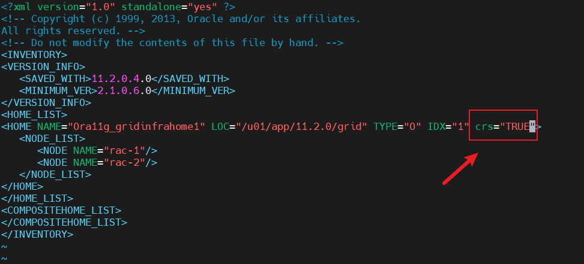
Task: Click the opening <VERSION_INFO> tag
Action: (43, 67)
